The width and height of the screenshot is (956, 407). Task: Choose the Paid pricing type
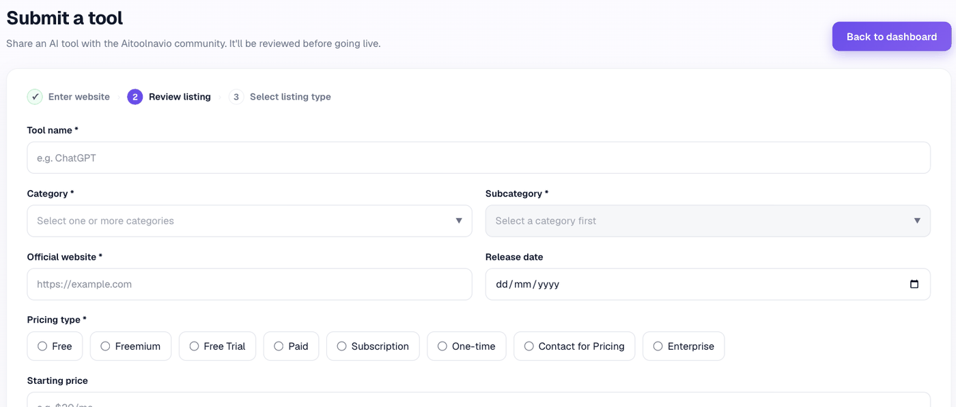[291, 346]
